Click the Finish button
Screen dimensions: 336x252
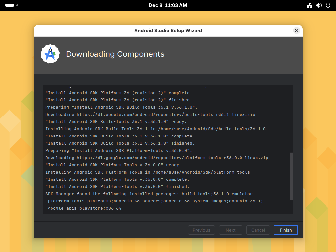pyautogui.click(x=285, y=230)
